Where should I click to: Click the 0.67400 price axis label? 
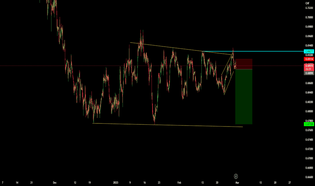tap(309, 140)
